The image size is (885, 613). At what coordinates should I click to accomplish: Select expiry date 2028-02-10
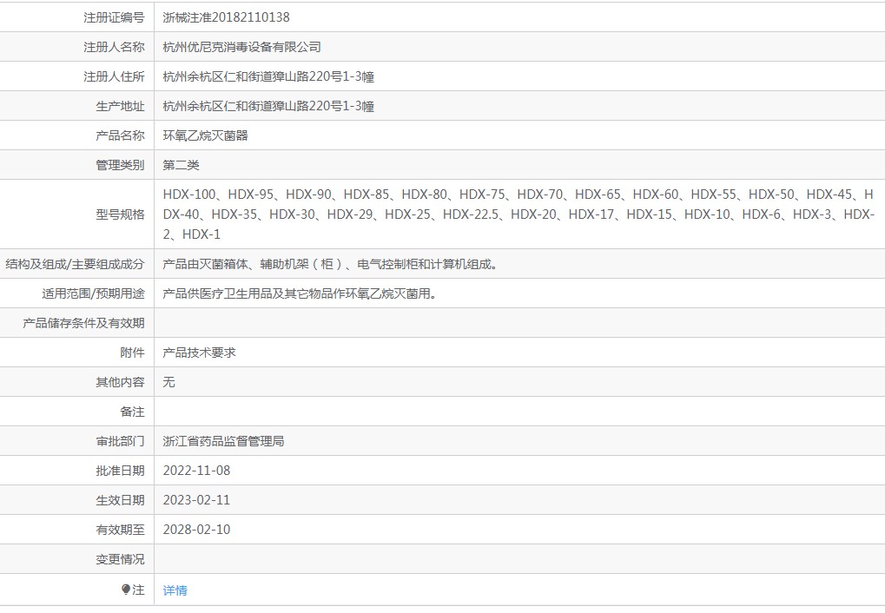coord(196,530)
